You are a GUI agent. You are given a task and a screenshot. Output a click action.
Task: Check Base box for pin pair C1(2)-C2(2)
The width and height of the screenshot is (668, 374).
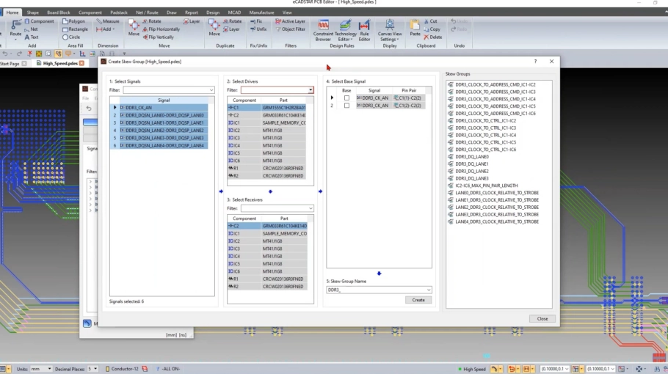[346, 106]
